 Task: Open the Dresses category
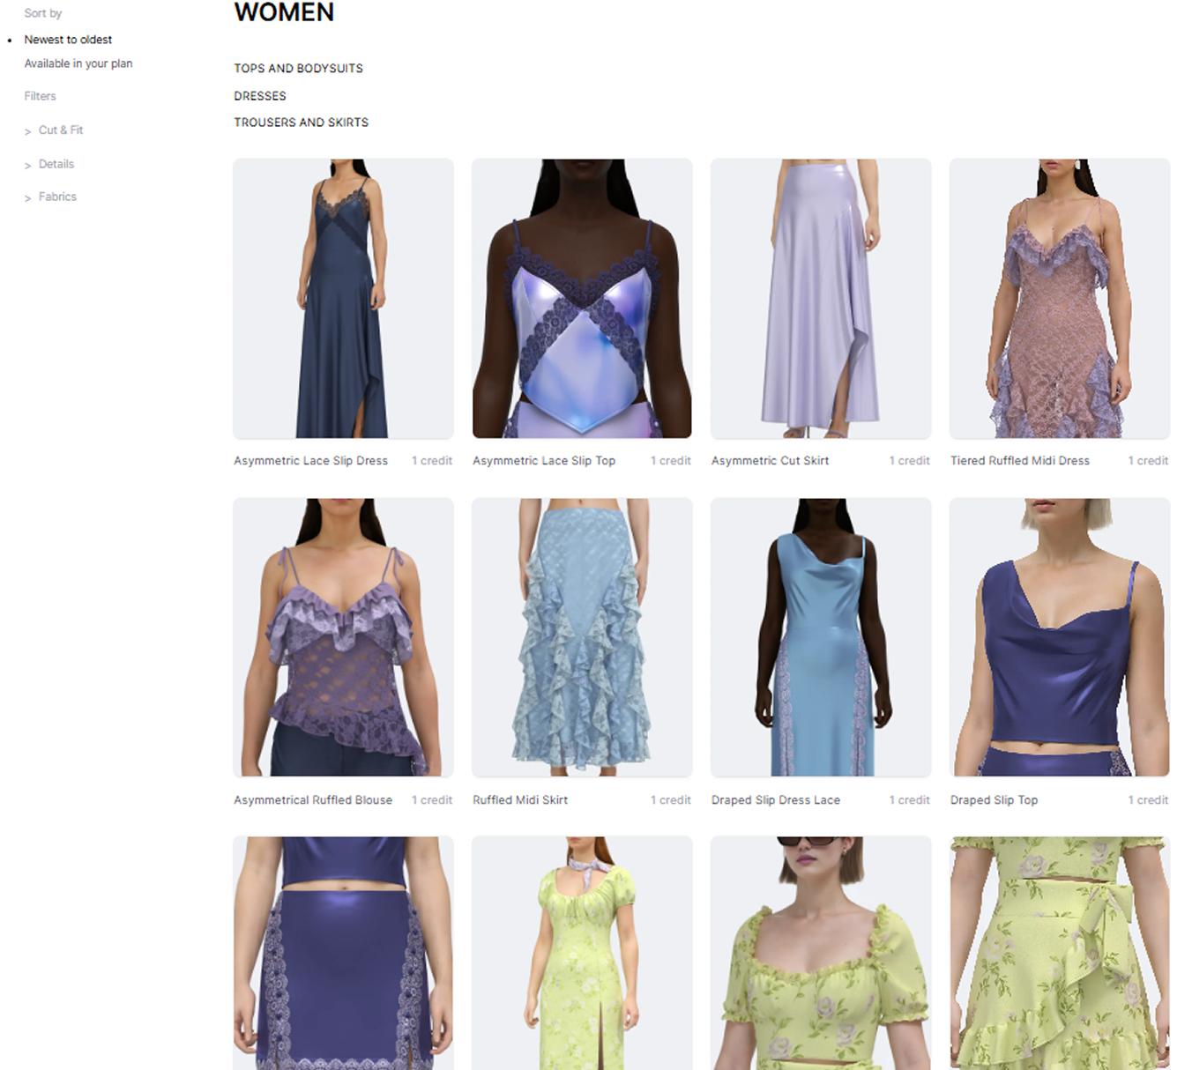coord(259,96)
